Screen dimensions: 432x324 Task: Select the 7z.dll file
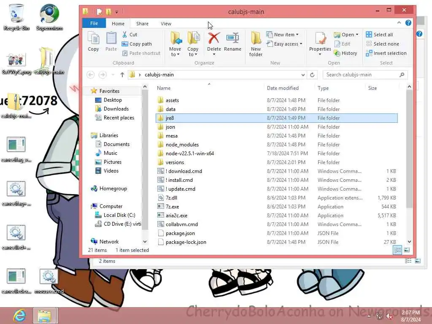[x=276, y=198]
